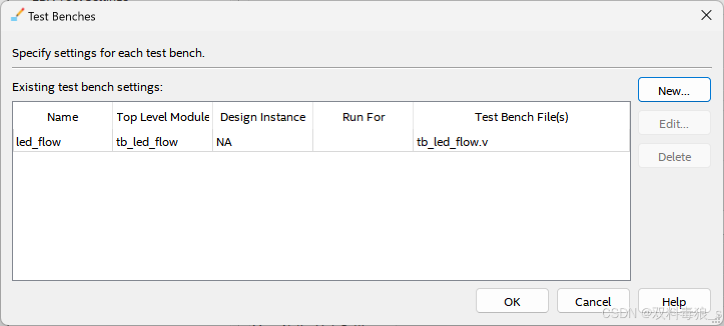Close the Test Benches dialog
This screenshot has height=326, width=724.
click(x=706, y=15)
